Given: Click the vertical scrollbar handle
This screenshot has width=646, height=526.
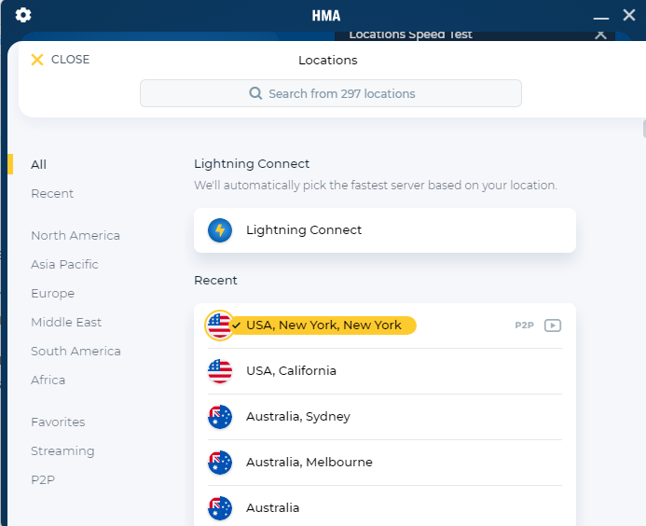Looking at the screenshot, I should click(x=644, y=129).
